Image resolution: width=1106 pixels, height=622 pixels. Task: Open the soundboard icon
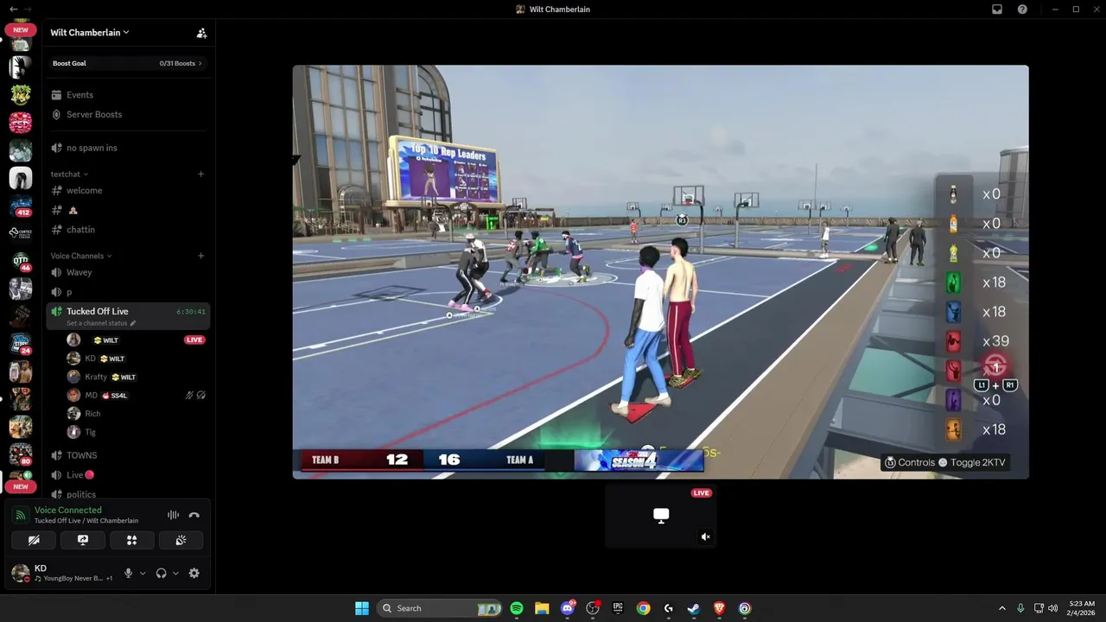tap(181, 540)
